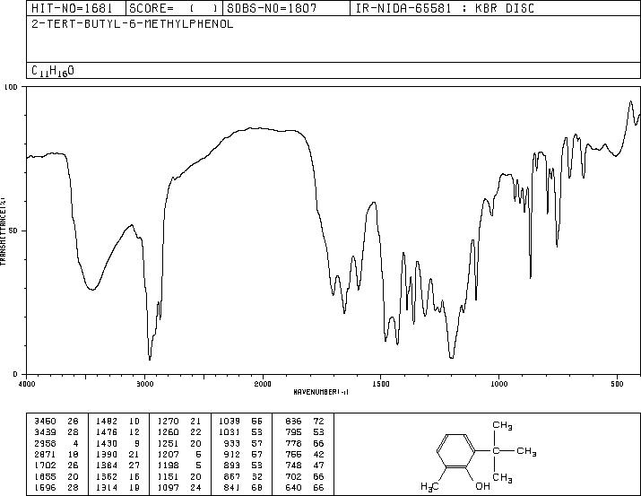This screenshot has height=496, width=641.
Task: Click peak table entry 1314
Action: click(107, 487)
